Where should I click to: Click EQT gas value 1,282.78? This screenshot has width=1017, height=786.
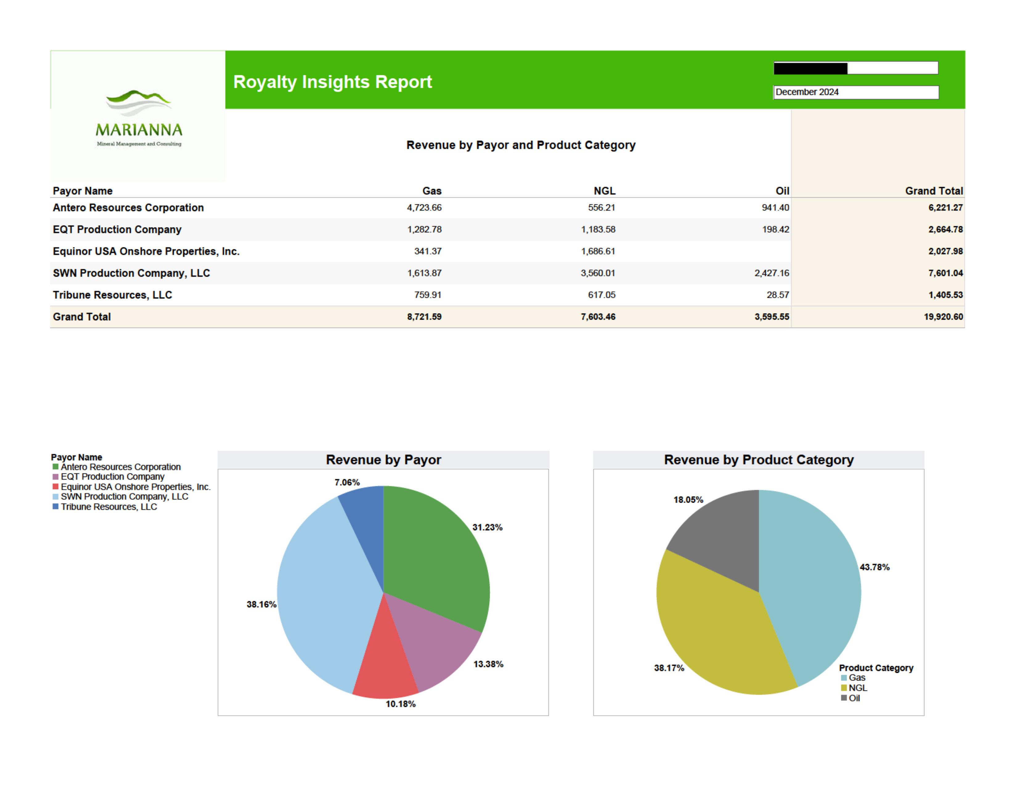coord(424,230)
